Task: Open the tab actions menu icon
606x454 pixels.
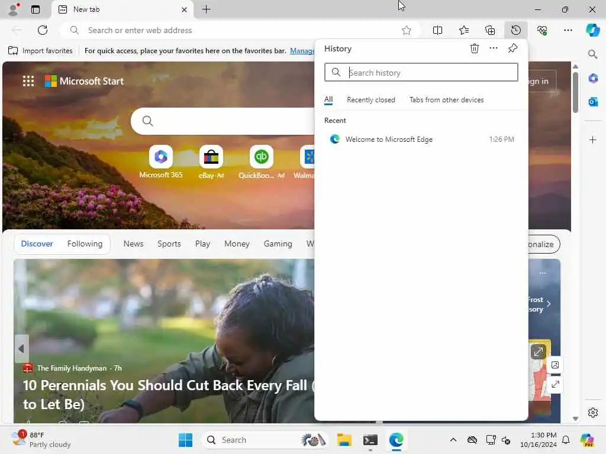Action: click(x=36, y=9)
